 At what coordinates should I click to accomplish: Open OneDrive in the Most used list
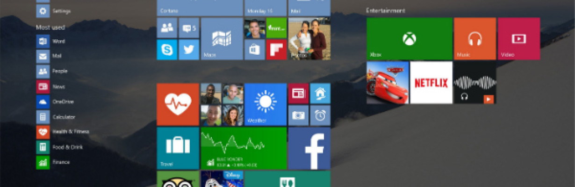click(55, 101)
